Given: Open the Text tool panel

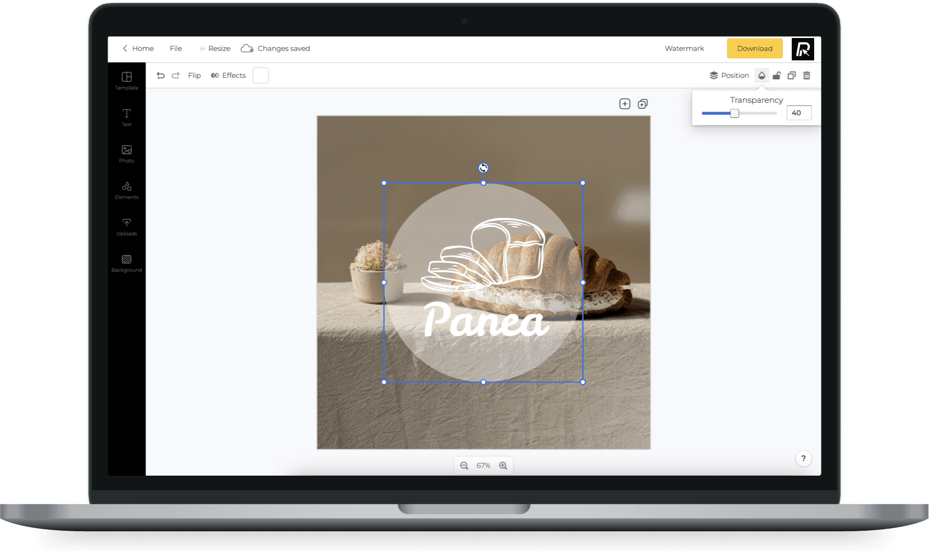Looking at the screenshot, I should tap(127, 117).
